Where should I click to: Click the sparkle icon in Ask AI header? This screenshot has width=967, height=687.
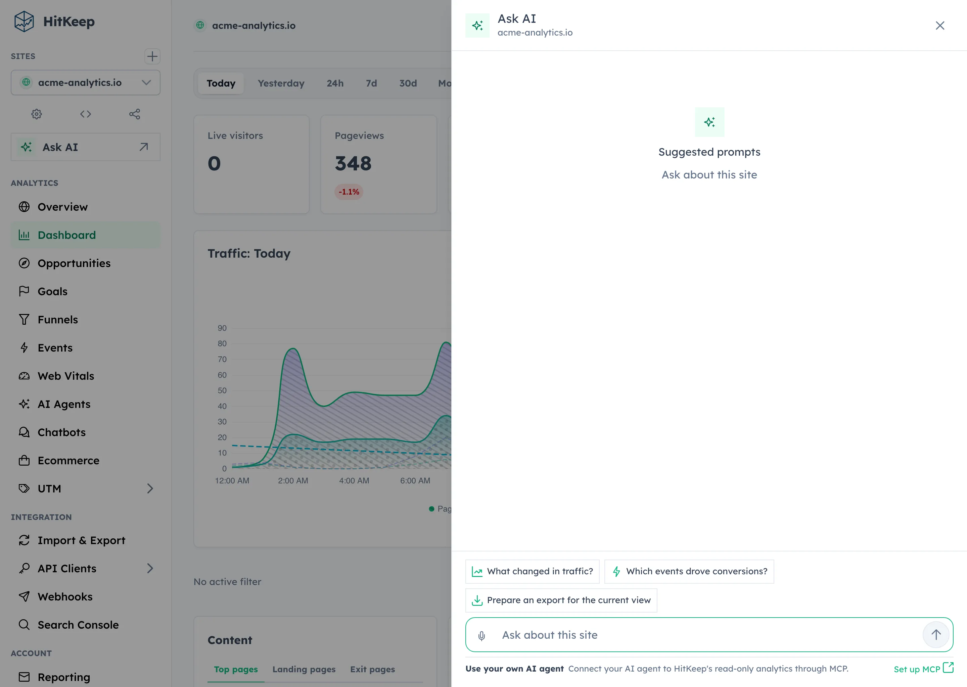[477, 25]
